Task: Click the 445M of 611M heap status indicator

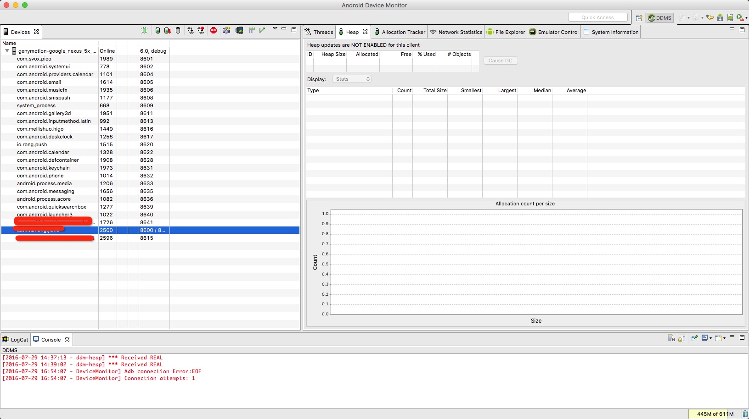Action: pyautogui.click(x=715, y=414)
